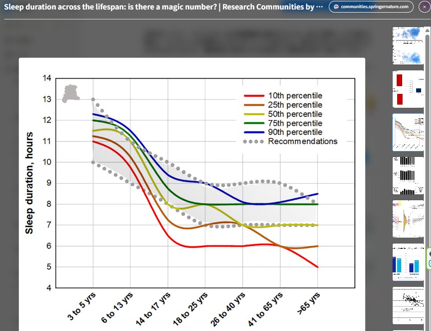431x331 pixels.
Task: Click the grey smudge in the chart's top-left corner
Action: pyautogui.click(x=70, y=93)
